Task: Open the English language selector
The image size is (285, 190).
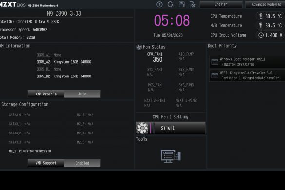Action: click(221, 4)
